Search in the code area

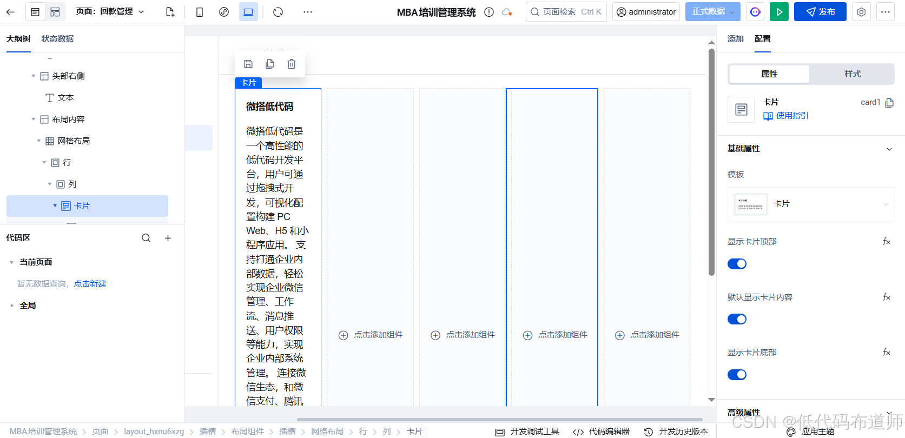pyautogui.click(x=146, y=238)
